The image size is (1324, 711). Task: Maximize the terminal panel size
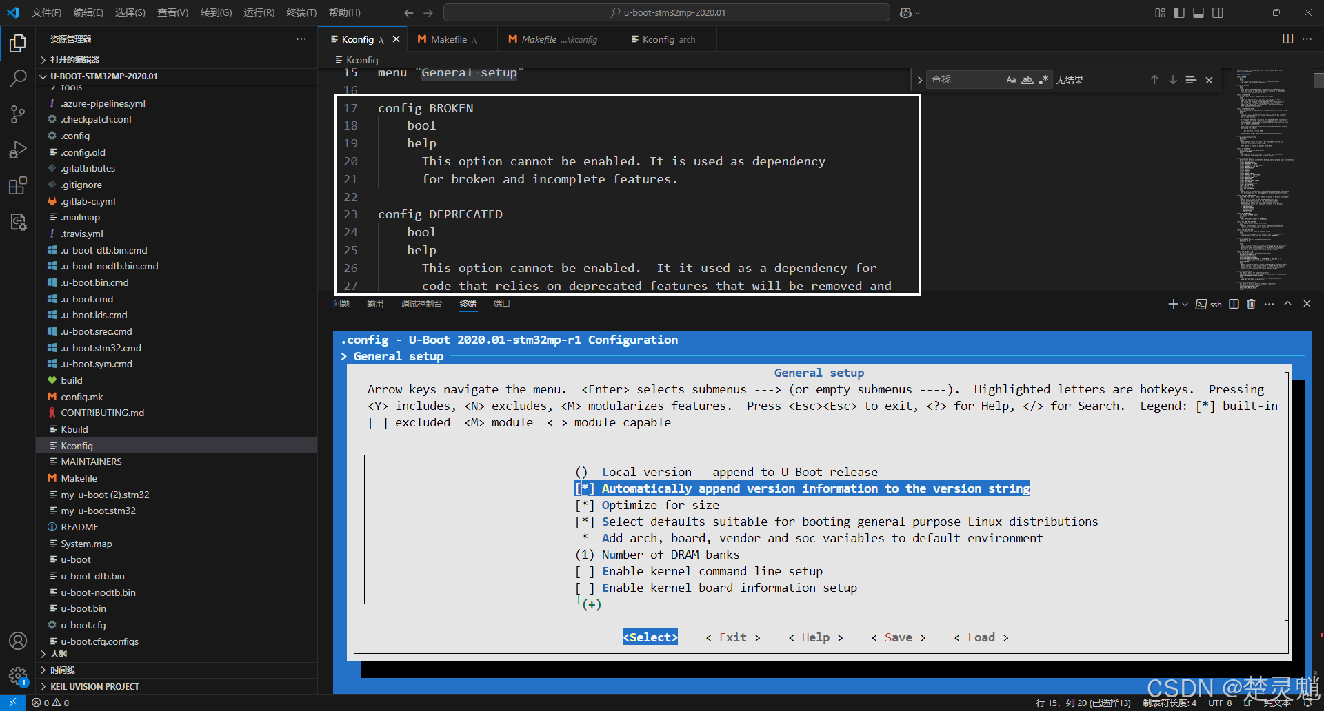point(1287,304)
